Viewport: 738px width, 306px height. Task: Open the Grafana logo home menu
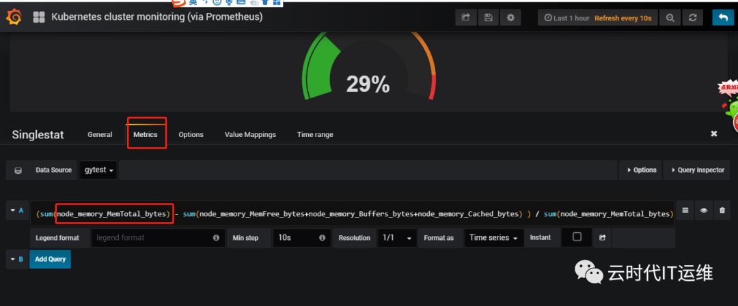pyautogui.click(x=14, y=17)
